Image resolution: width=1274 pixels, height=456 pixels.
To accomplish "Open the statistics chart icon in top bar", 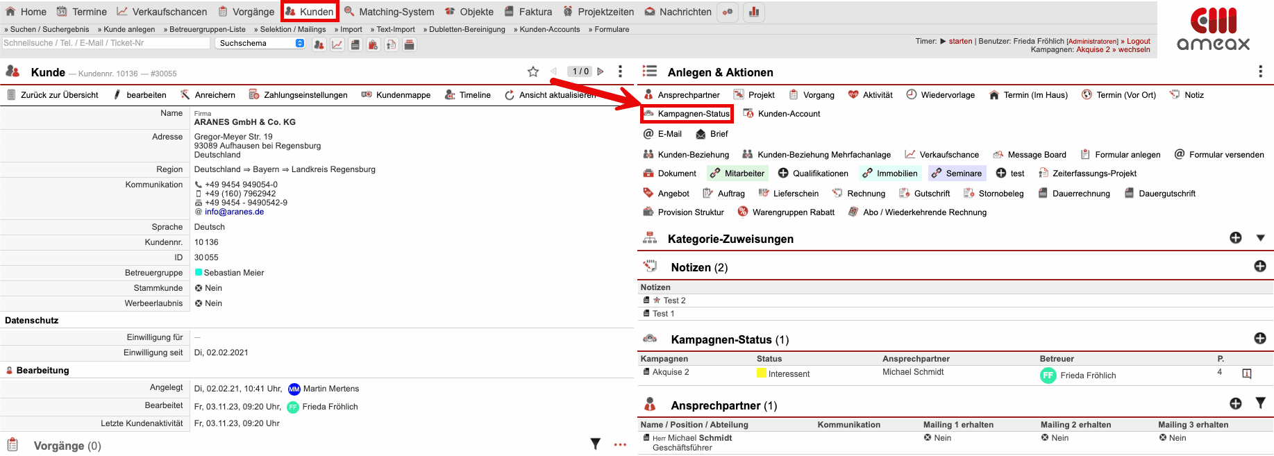I will tap(753, 12).
